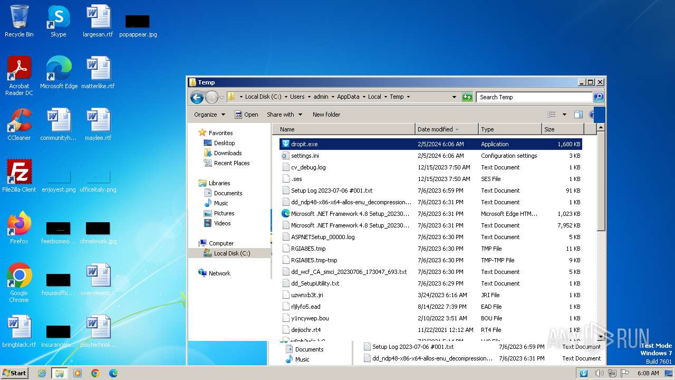The width and height of the screenshot is (675, 380).
Task: Select matterlike.rtf desktop file
Action: tap(98, 73)
